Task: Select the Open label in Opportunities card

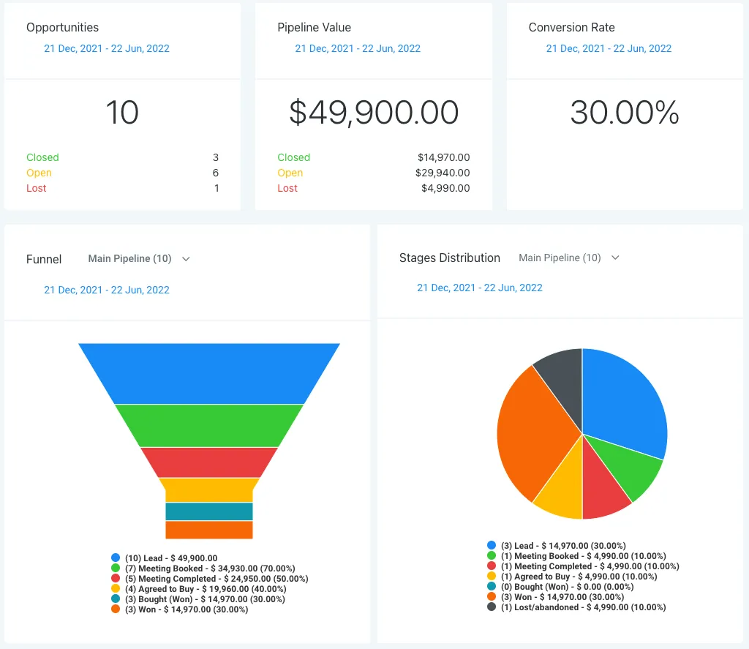Action: 39,173
